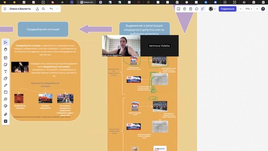The image size is (268, 151).
Task: Select the TV speaker candidate image
Action: pyautogui.click(x=65, y=99)
